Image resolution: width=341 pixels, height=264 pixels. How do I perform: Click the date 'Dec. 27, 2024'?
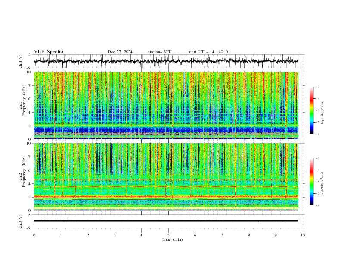pyautogui.click(x=120, y=52)
